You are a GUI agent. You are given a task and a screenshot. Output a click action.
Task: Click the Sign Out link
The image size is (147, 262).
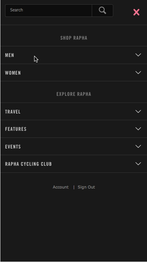[x=86, y=187]
